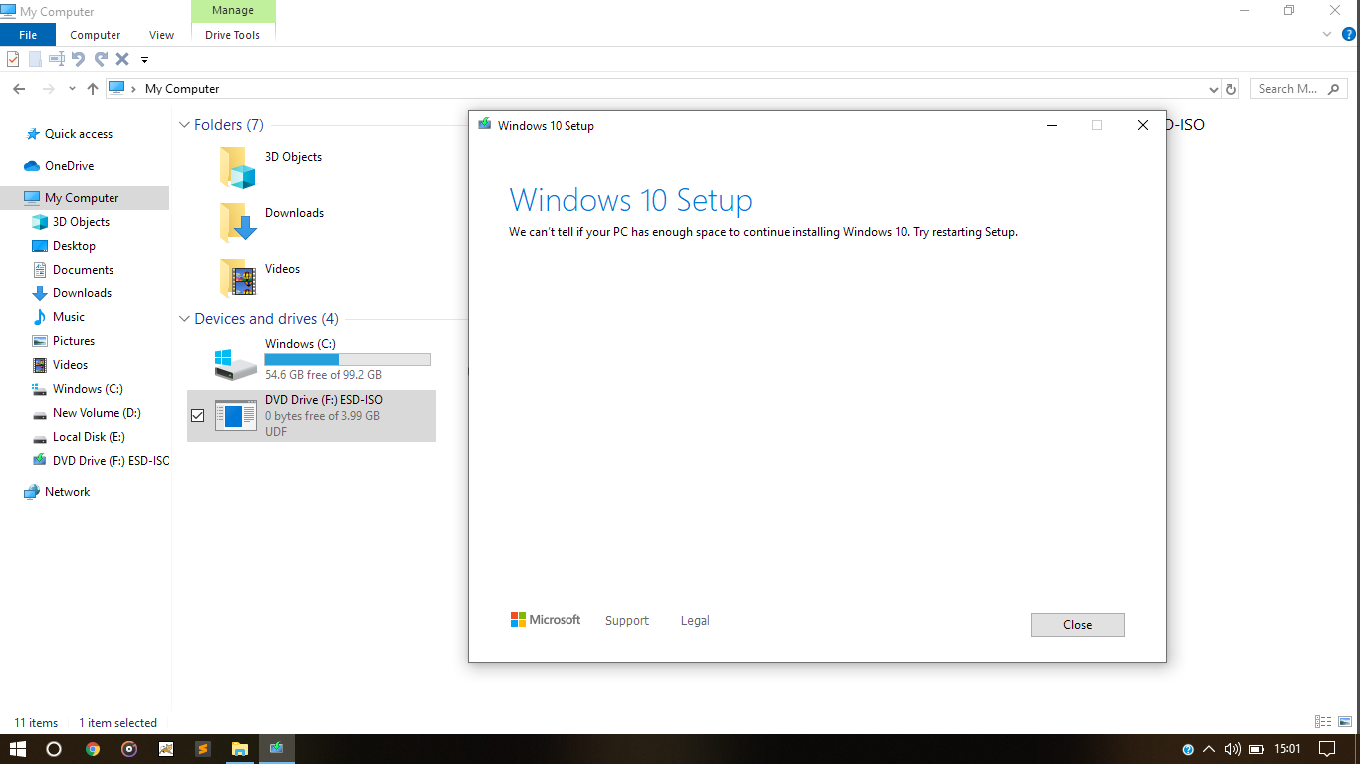Click the Windows (C:) free space bar
This screenshot has height=764, width=1360.
pyautogui.click(x=347, y=359)
